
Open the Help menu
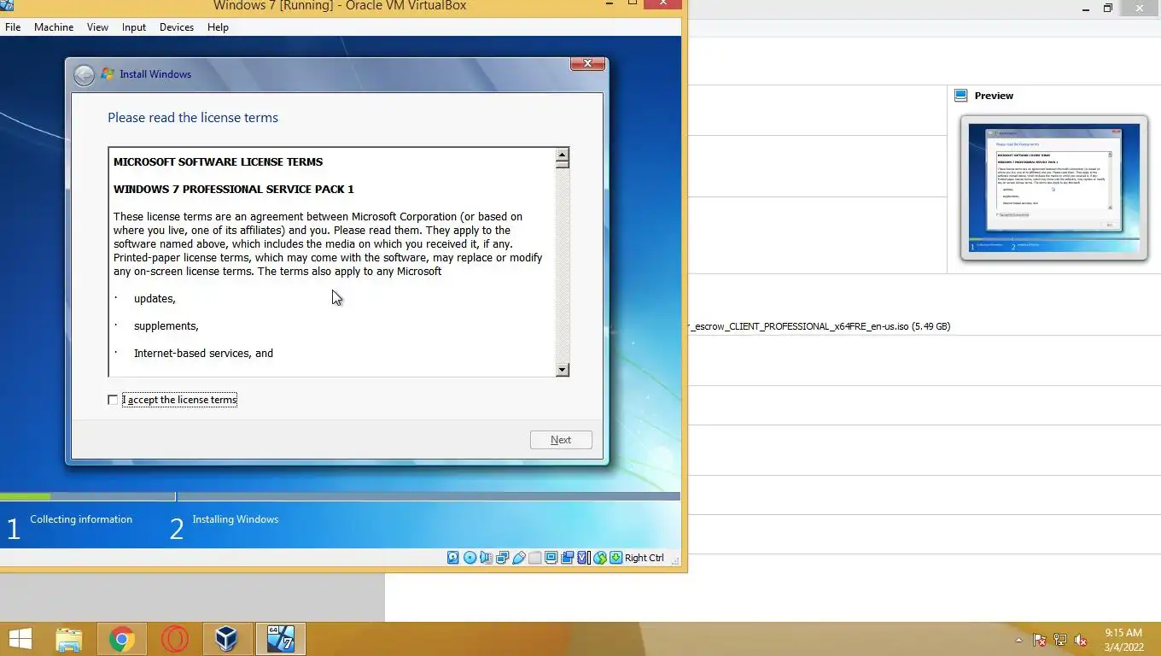click(218, 27)
